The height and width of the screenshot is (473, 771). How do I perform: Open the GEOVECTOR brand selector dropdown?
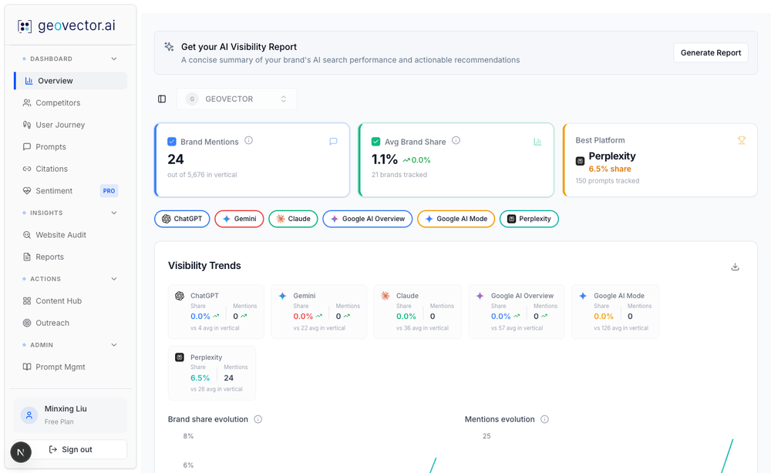pos(237,99)
